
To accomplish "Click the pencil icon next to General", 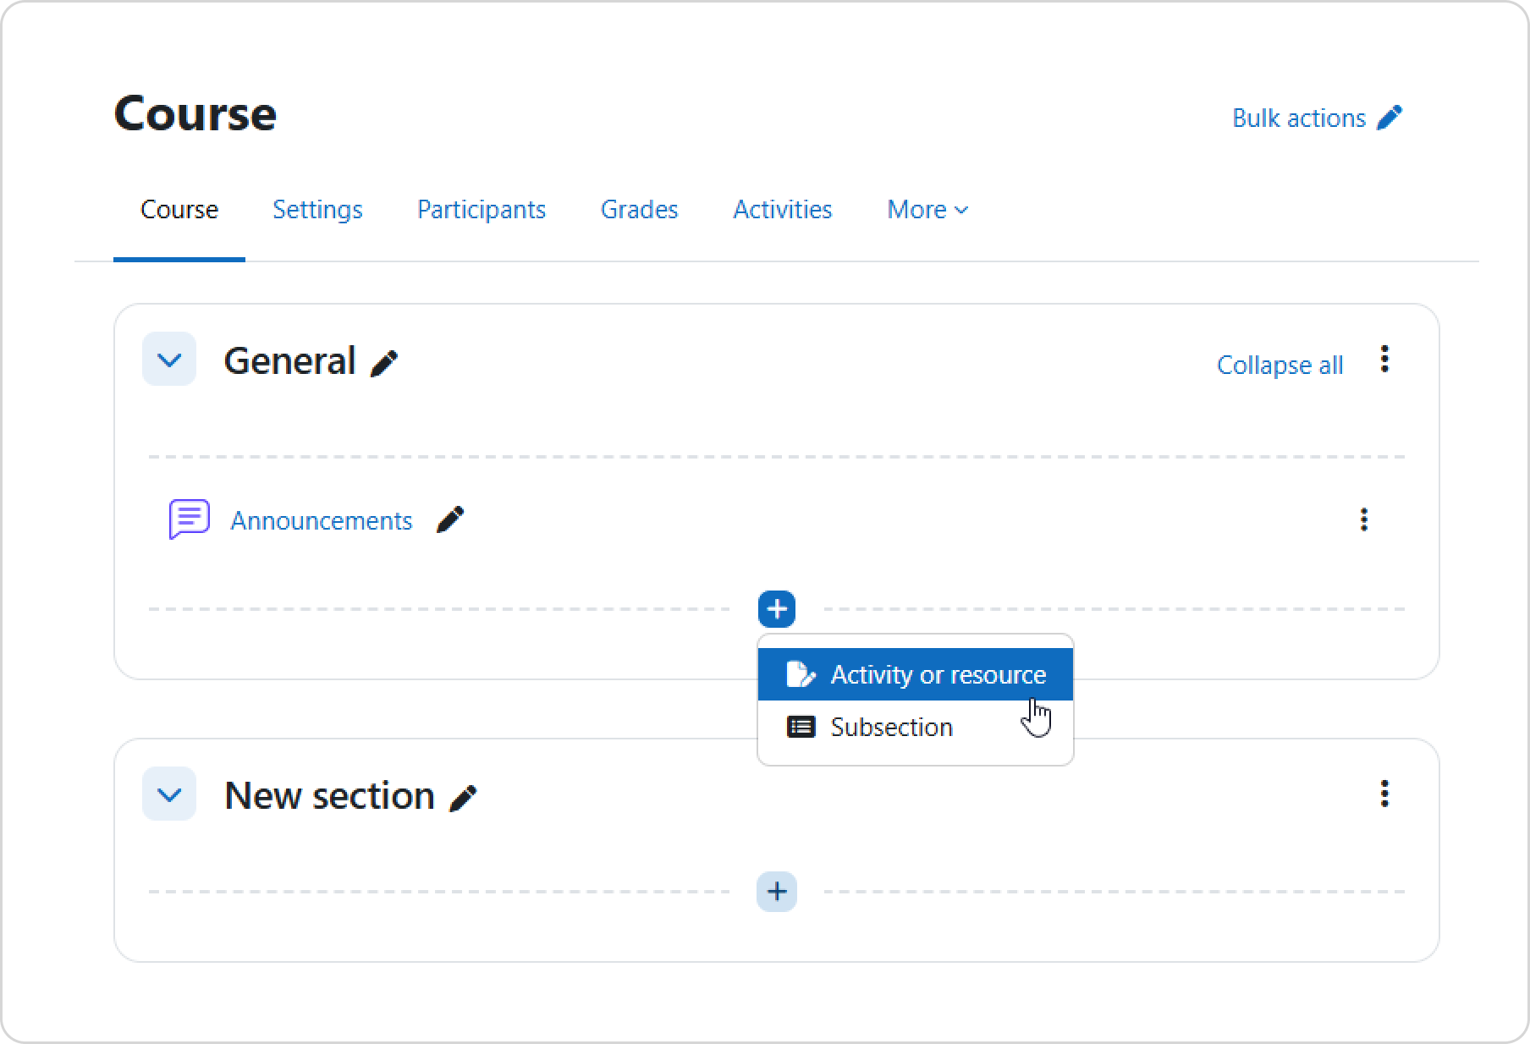I will (x=384, y=363).
